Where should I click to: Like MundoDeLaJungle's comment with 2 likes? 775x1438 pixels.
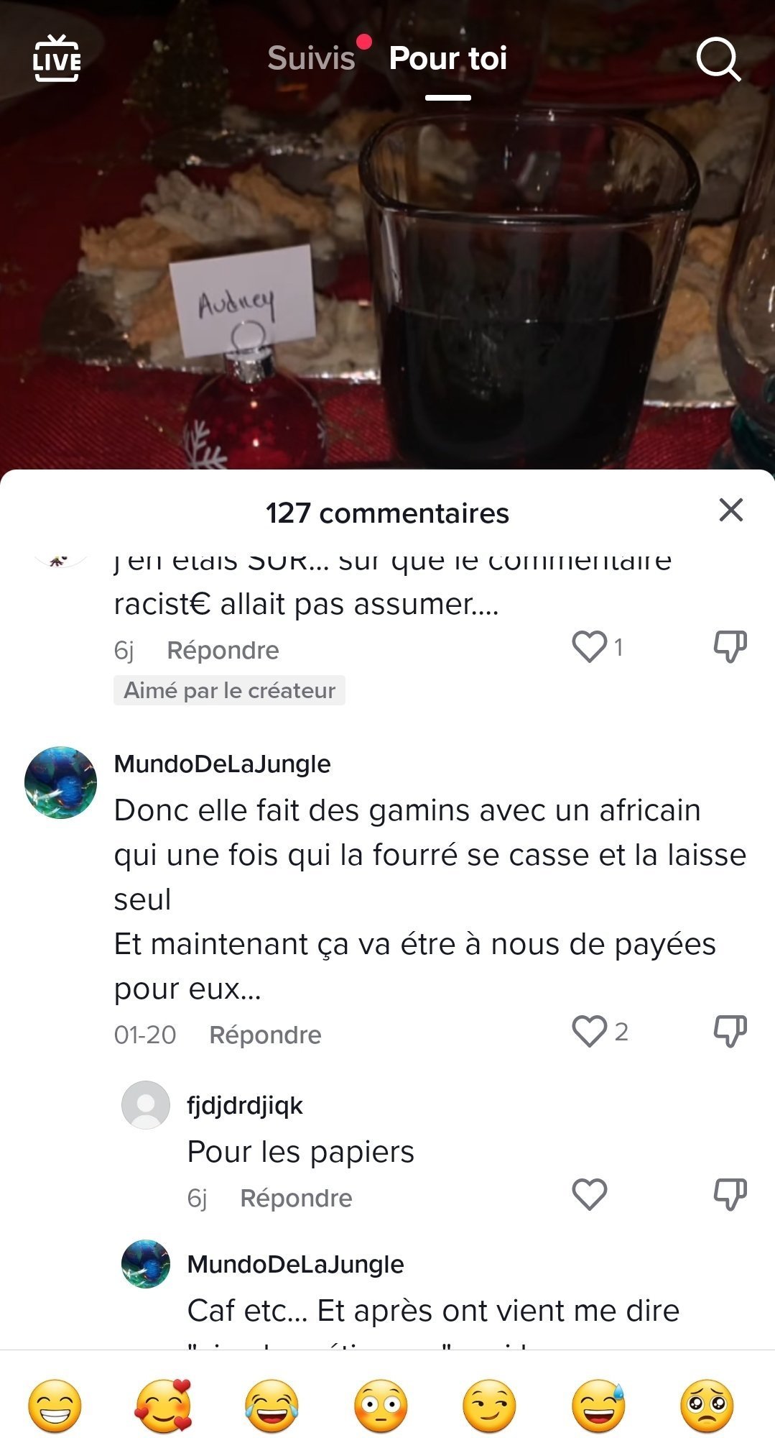(589, 1031)
